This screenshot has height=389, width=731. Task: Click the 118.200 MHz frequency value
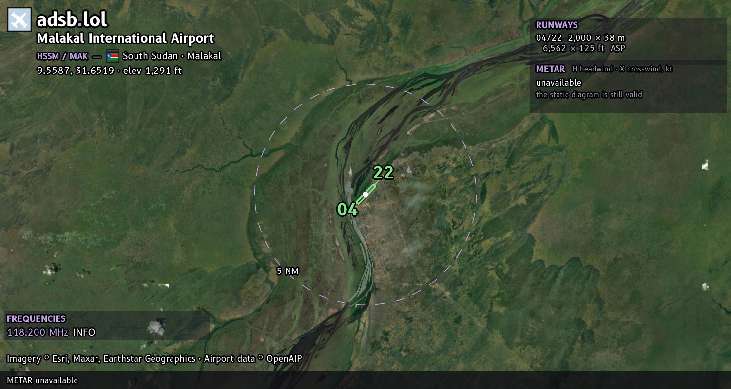(x=38, y=333)
